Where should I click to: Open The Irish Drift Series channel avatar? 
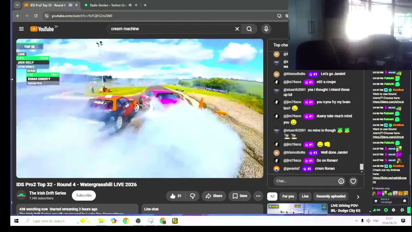point(21,195)
